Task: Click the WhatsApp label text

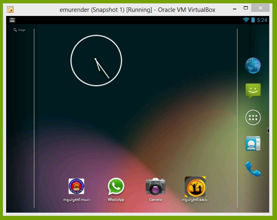Action: pyautogui.click(x=116, y=200)
